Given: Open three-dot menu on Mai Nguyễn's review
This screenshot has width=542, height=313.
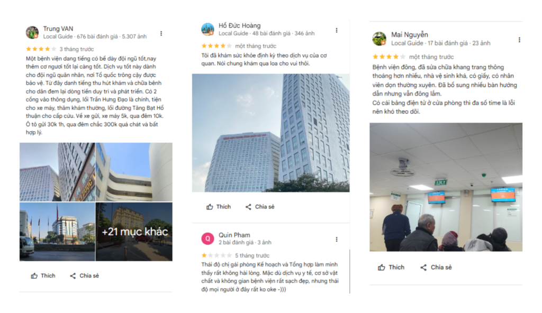Looking at the screenshot, I should [x=519, y=40].
